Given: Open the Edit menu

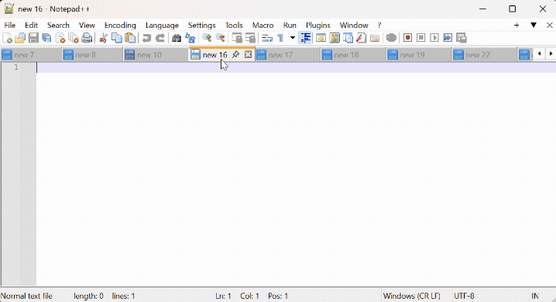Looking at the screenshot, I should pos(31,25).
